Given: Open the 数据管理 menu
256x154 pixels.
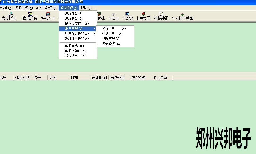Looking at the screenshot, I should coord(24,8).
